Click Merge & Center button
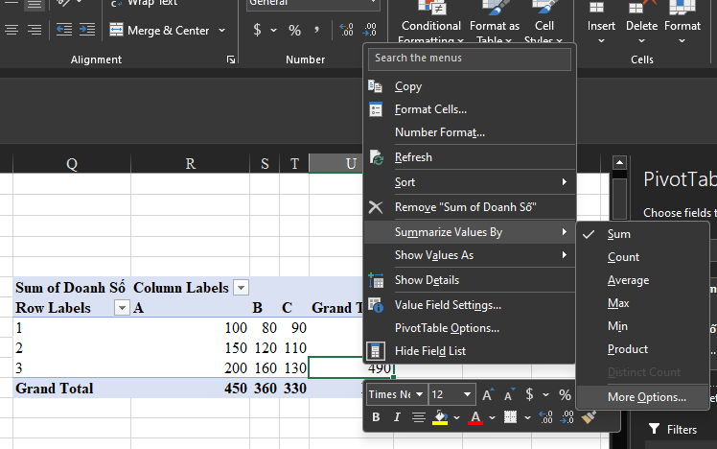The height and width of the screenshot is (449, 717). coord(159,30)
